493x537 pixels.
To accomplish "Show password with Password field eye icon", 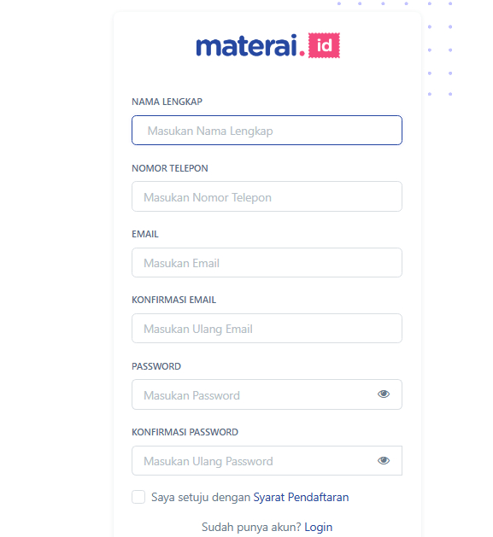I will point(384,394).
